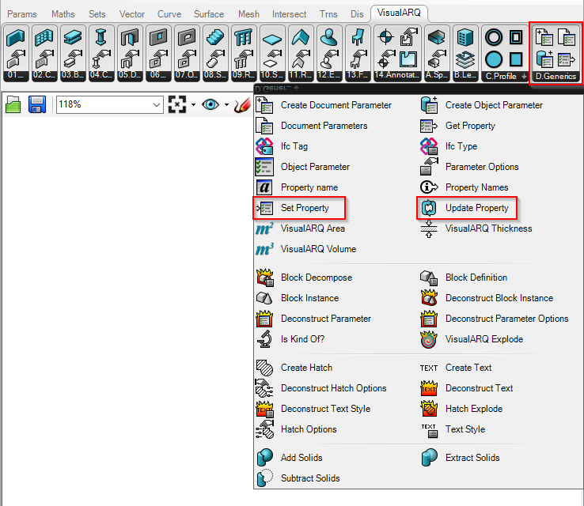Pick the Block Definition component
The width and height of the screenshot is (584, 506).
pos(464,278)
